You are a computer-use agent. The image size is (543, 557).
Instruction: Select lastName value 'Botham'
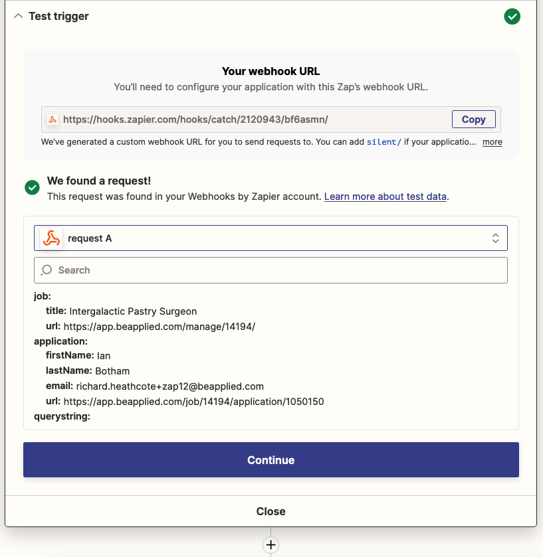click(x=112, y=371)
